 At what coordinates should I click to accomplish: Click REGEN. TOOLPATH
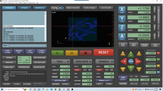(x=73, y=8)
